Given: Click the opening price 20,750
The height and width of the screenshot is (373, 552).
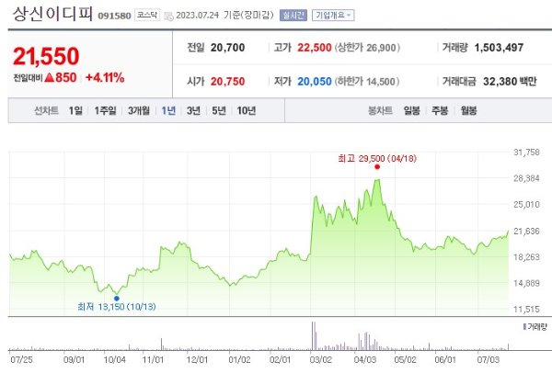Looking at the screenshot, I should [x=227, y=82].
